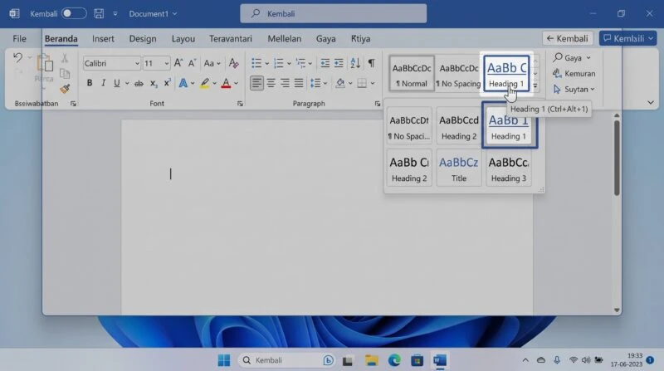664x371 pixels.
Task: Open Paragraph dialog launcher
Action: pos(378,104)
